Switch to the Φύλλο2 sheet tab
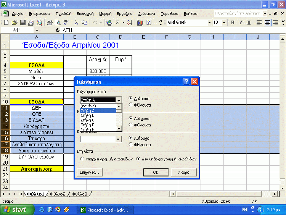 click(58, 194)
